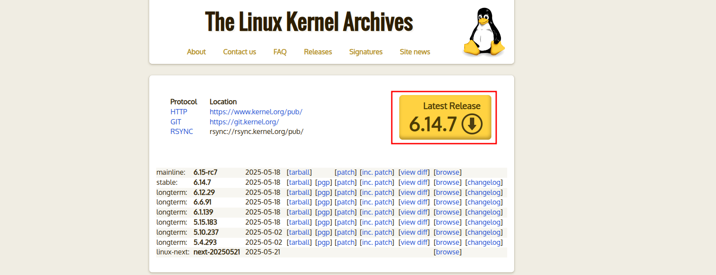Viewport: 716px width, 275px height.
Task: Download tarball for longterm 5.4.293
Action: pos(300,242)
